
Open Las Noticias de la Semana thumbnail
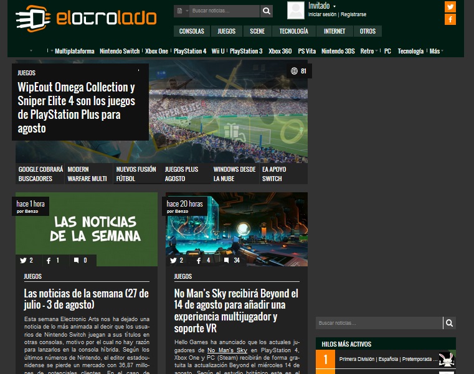[87, 229]
